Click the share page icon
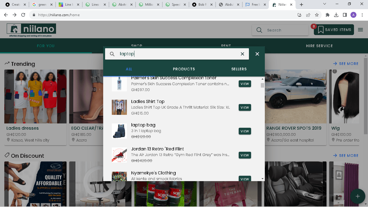 click(x=308, y=15)
